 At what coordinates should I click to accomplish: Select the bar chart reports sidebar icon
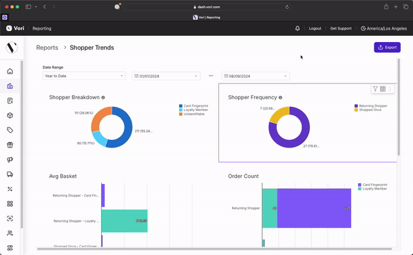[10, 86]
